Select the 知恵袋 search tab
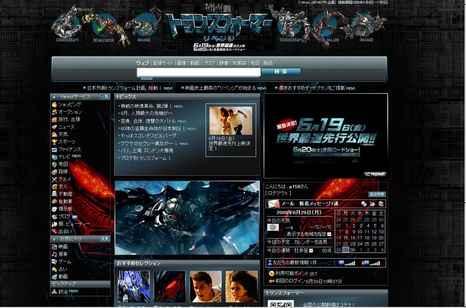The height and width of the screenshot is (308, 466). click(x=239, y=63)
